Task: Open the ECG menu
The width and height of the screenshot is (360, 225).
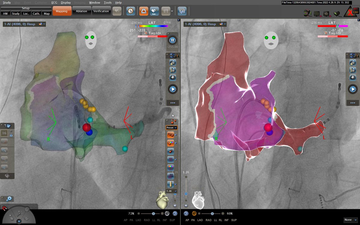Action: 54,2
